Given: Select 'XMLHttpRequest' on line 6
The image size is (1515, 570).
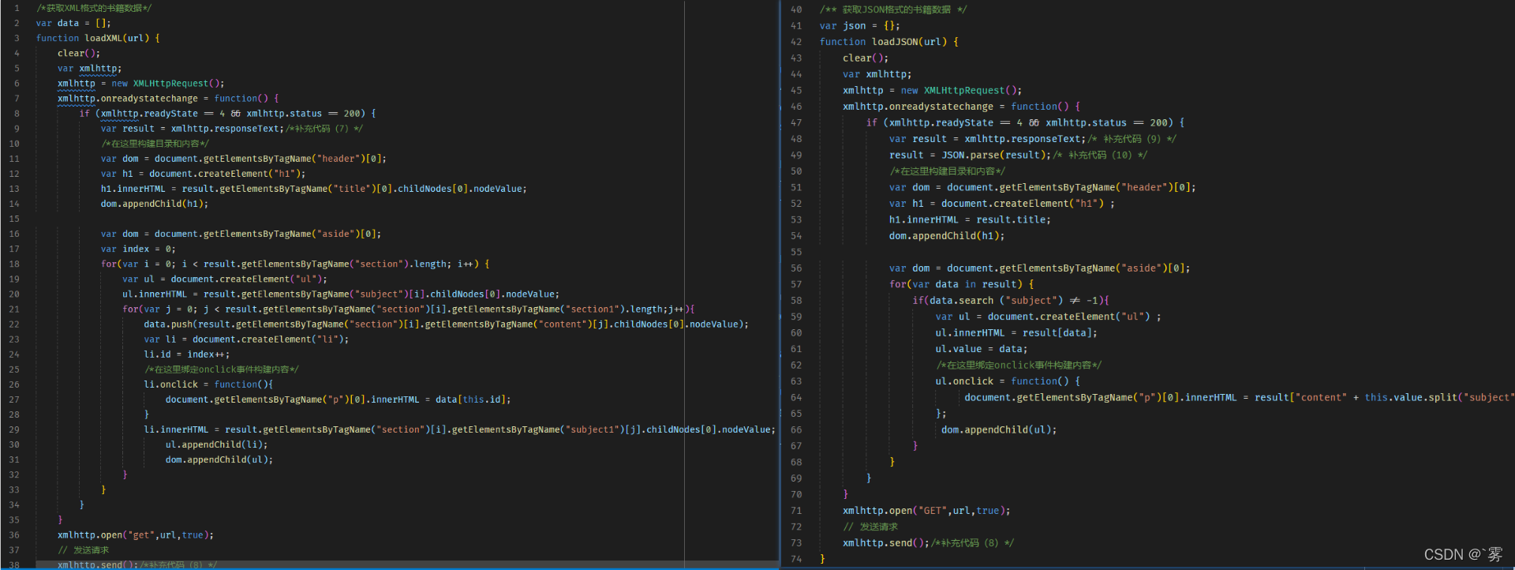Looking at the screenshot, I should (x=170, y=83).
